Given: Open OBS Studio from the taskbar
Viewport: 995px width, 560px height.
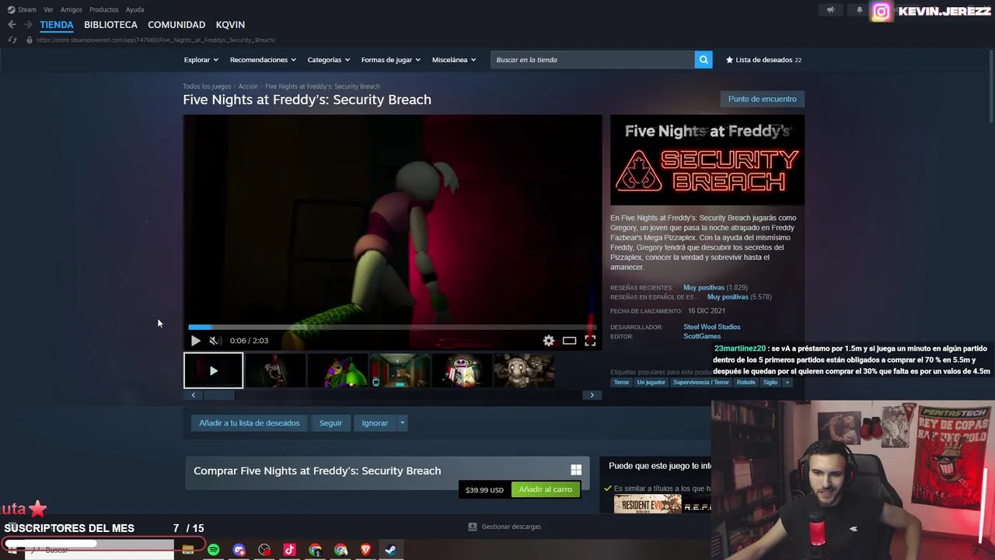Looking at the screenshot, I should pyautogui.click(x=264, y=550).
